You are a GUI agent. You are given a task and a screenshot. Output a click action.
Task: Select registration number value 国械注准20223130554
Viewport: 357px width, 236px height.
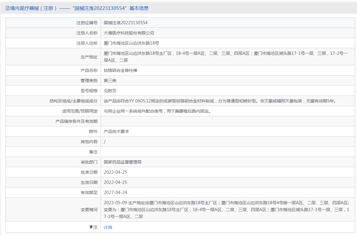coord(126,23)
